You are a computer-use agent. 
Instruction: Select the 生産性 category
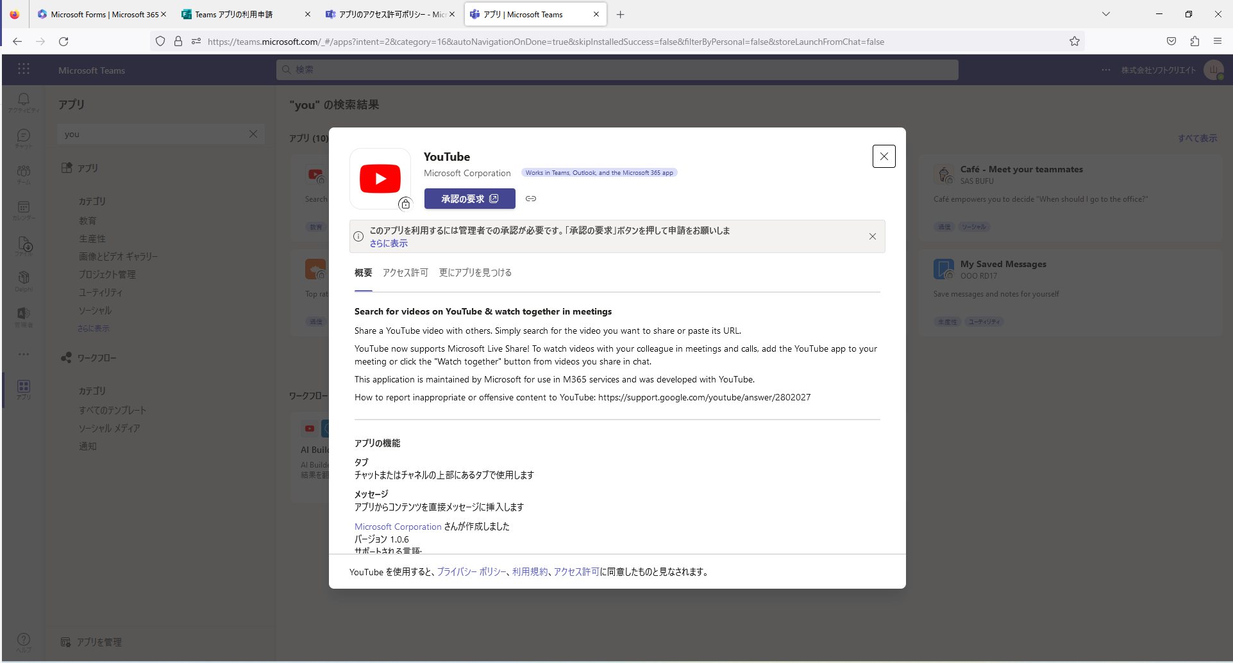92,239
